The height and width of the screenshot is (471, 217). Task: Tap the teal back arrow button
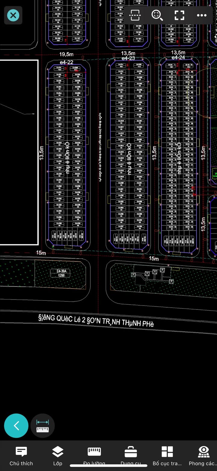(16, 426)
